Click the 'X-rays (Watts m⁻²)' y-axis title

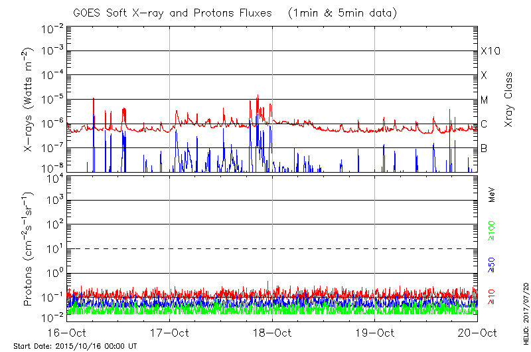tap(31, 100)
